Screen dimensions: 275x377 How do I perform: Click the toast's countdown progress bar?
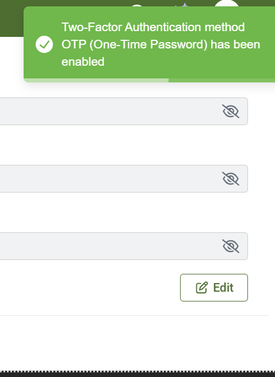[x=149, y=80]
